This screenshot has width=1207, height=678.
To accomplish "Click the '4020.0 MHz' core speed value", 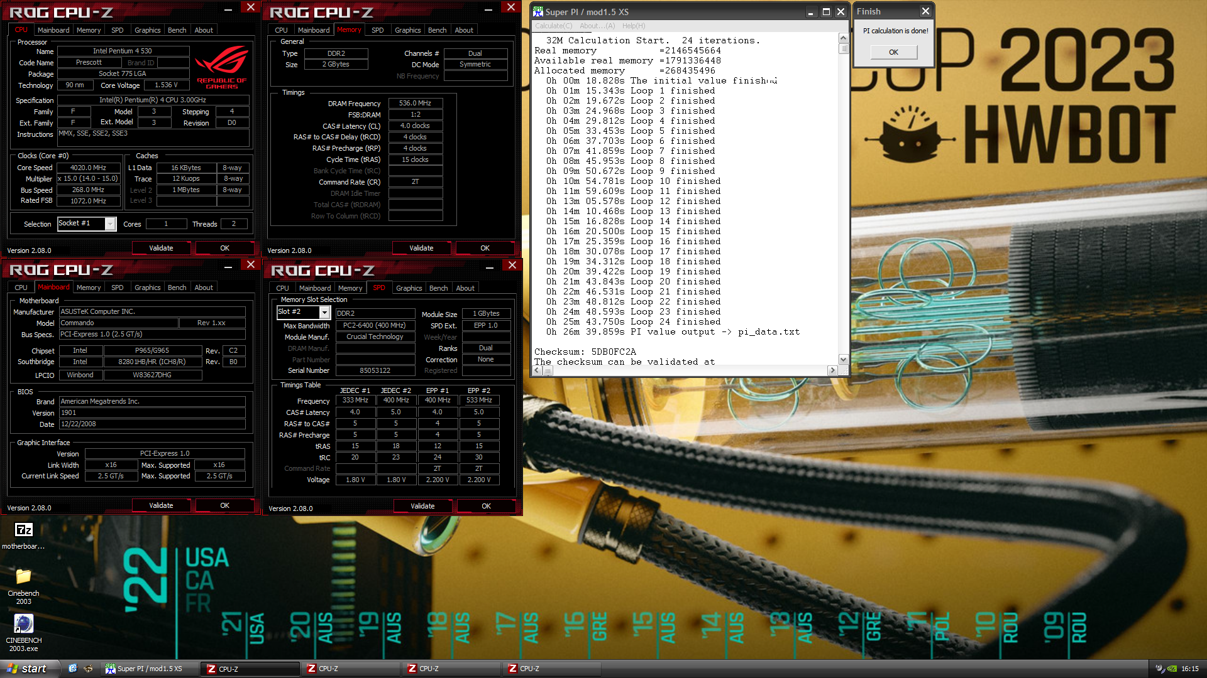I will click(88, 168).
